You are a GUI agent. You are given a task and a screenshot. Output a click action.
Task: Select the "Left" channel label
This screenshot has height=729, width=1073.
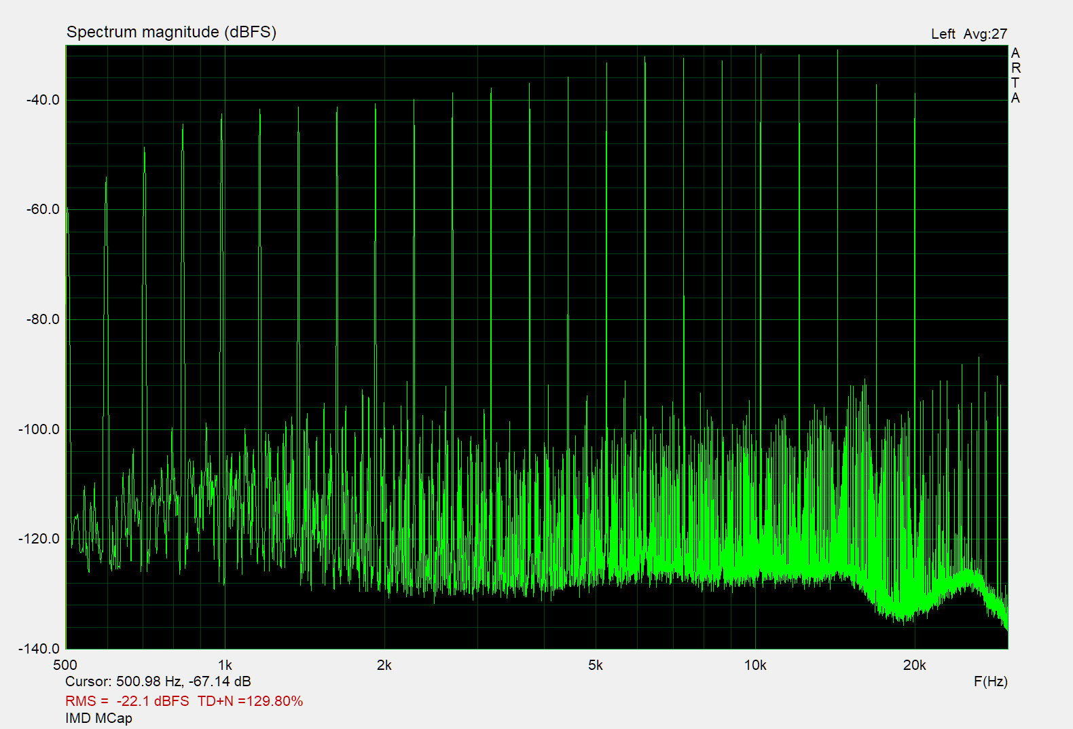[x=943, y=34]
